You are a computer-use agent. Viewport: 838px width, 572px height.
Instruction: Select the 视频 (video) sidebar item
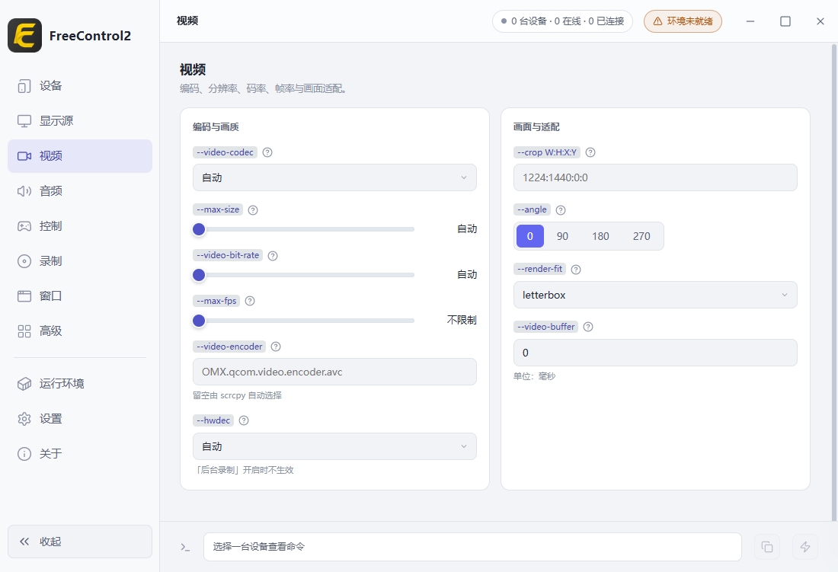[x=80, y=156]
